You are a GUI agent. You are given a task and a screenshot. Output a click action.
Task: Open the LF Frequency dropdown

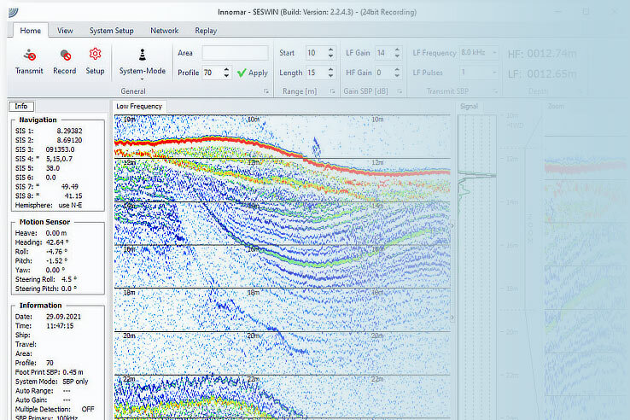click(480, 53)
